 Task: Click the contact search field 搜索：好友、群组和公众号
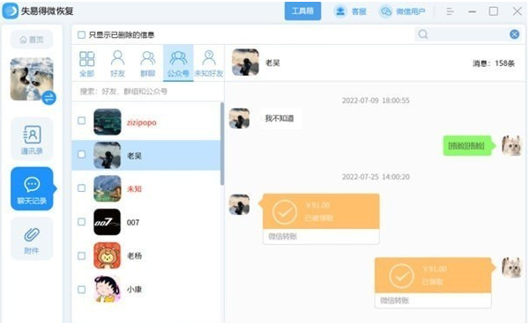[x=147, y=92]
